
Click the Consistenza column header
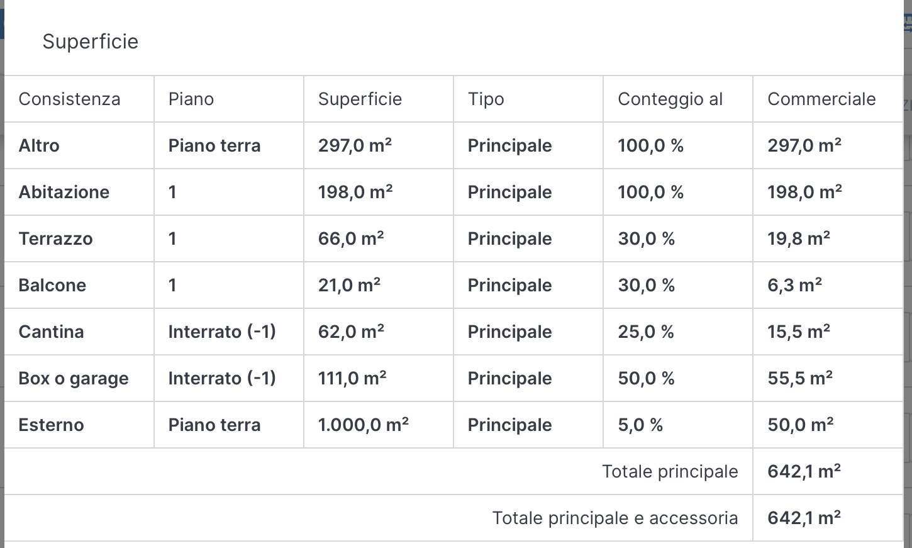(x=69, y=99)
